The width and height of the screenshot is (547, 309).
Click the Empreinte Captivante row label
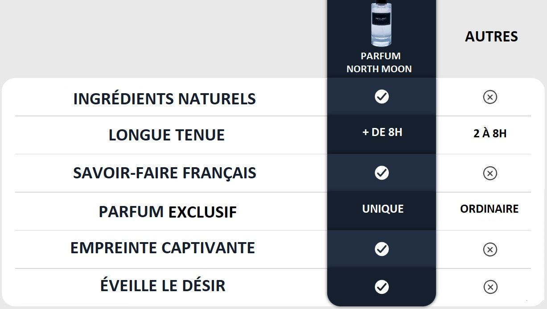163,248
